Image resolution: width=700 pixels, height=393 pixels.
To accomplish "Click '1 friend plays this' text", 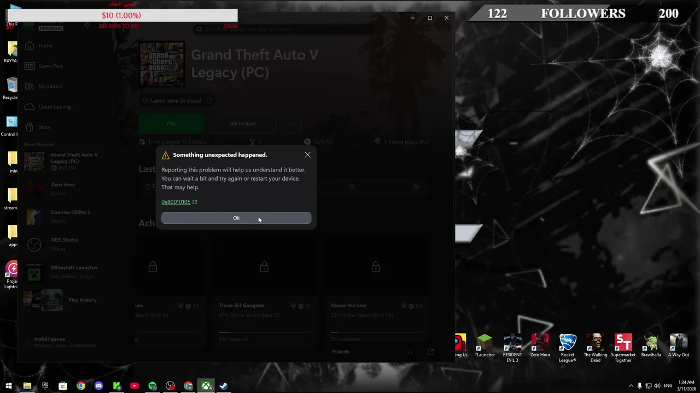I will [x=406, y=142].
